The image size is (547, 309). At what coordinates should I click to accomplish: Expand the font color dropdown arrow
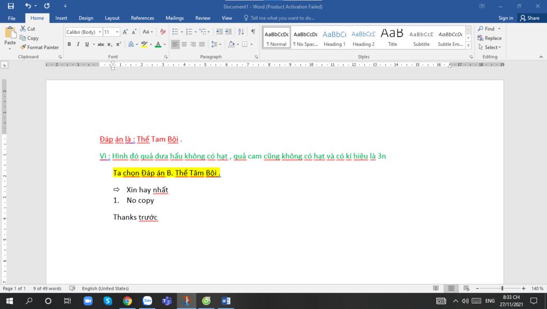click(x=165, y=44)
